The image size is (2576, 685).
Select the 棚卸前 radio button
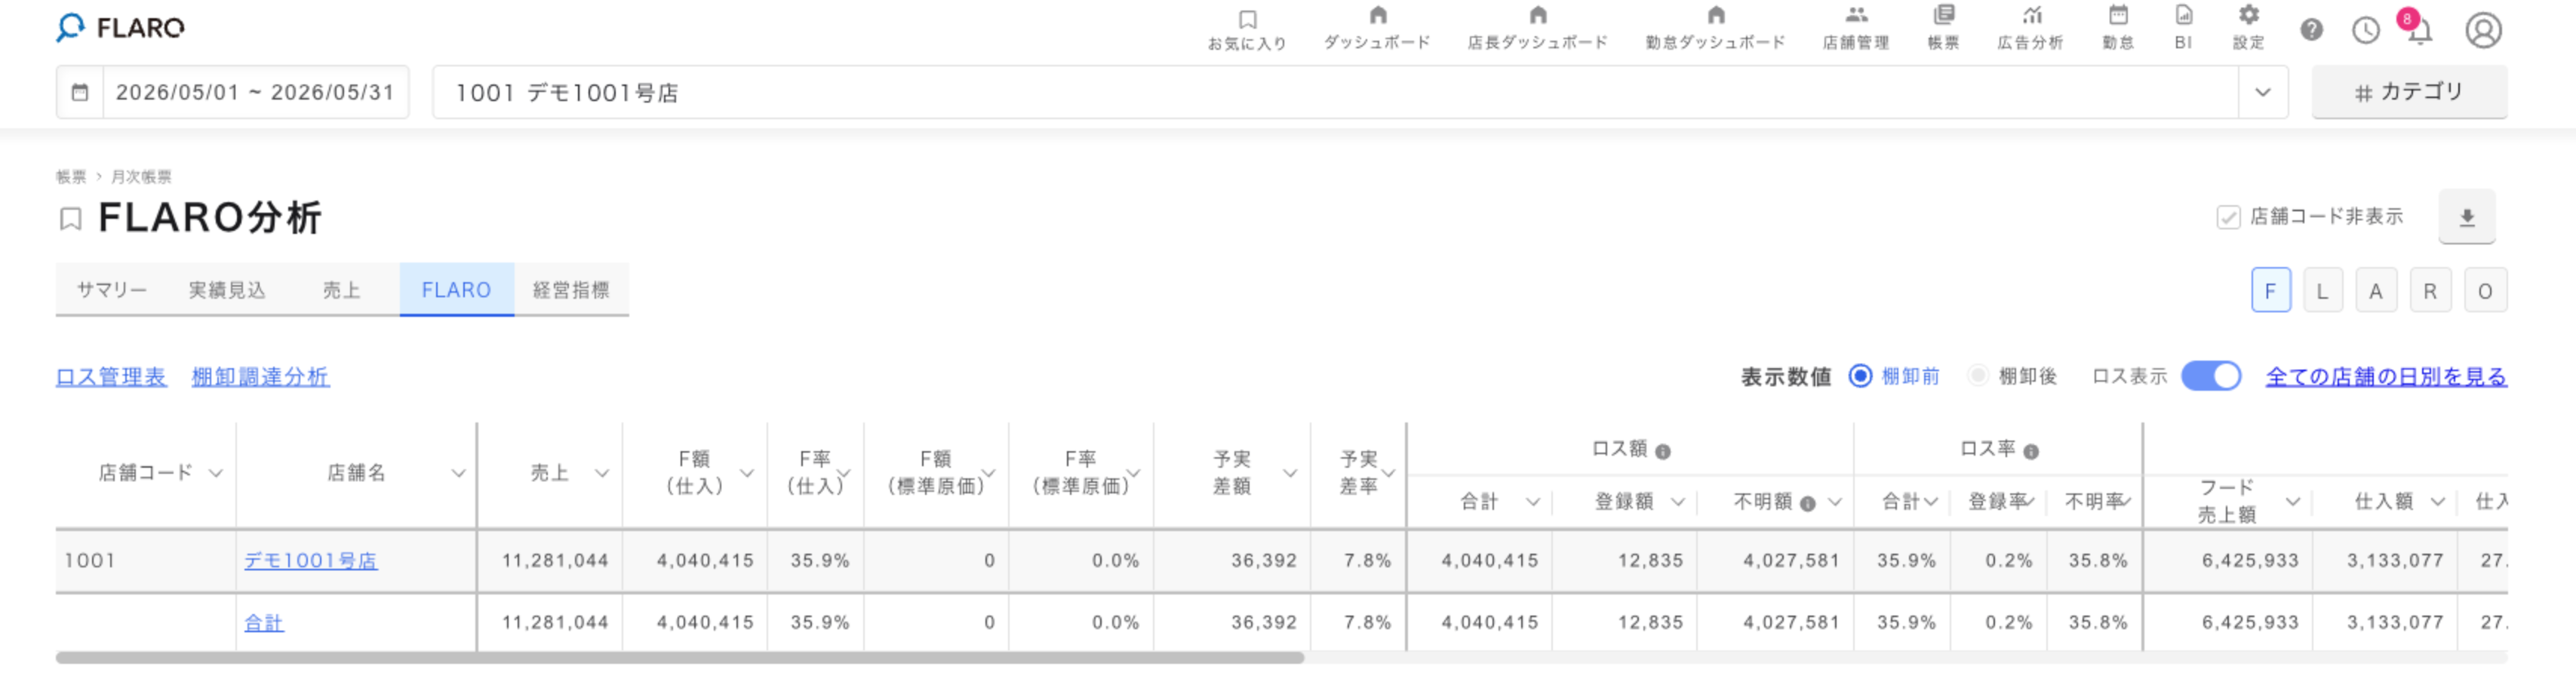click(x=1860, y=376)
